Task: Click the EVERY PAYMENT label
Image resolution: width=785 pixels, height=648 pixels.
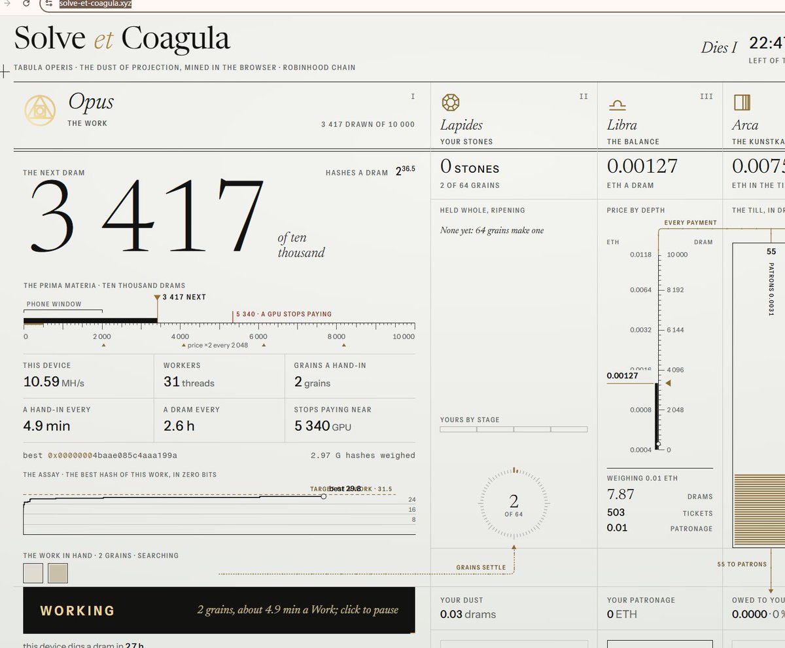Action: (x=691, y=223)
